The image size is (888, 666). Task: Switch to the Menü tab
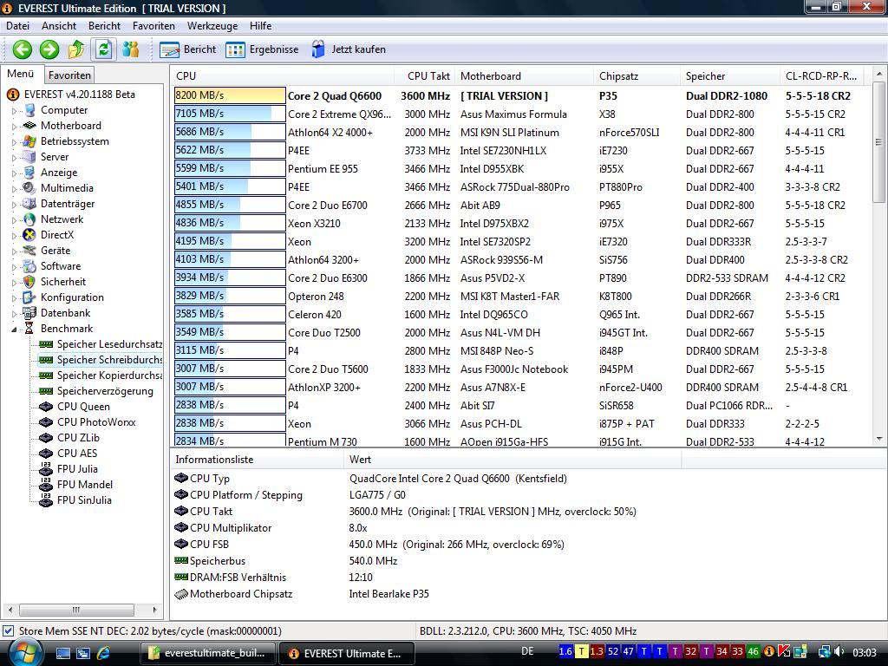pyautogui.click(x=21, y=74)
